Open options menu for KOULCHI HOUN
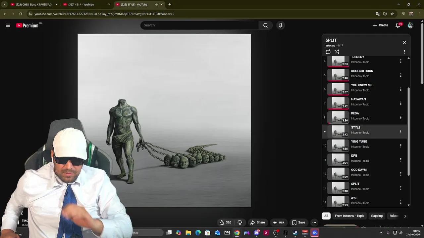 (401, 75)
